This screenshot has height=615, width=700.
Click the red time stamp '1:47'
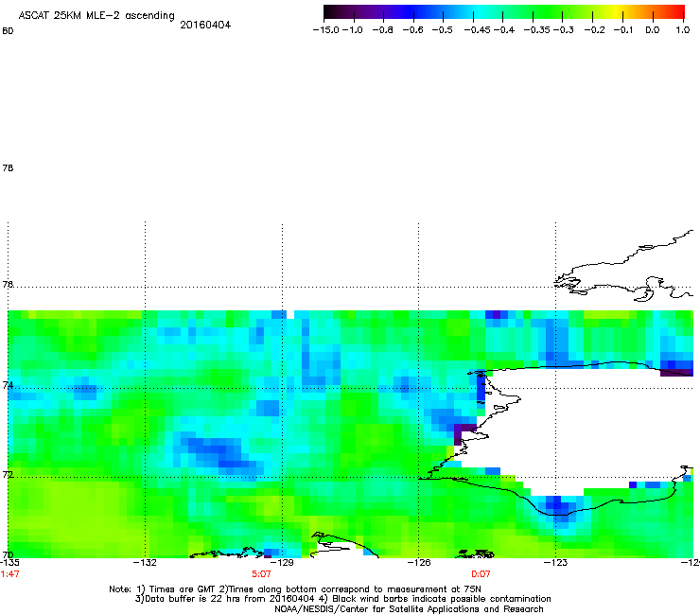click(9, 574)
